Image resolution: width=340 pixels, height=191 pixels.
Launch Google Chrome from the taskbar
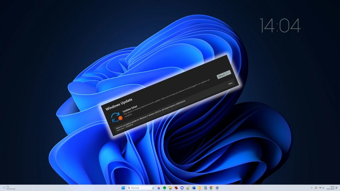tap(211, 188)
